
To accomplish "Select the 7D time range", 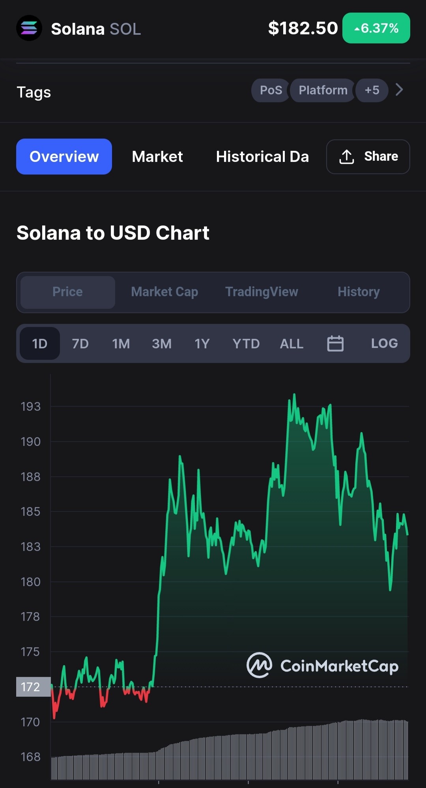I will [x=80, y=344].
